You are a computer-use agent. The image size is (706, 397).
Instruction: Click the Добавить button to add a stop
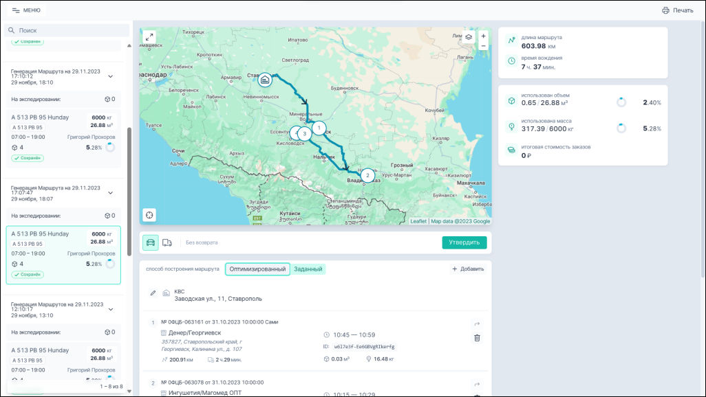pos(467,269)
